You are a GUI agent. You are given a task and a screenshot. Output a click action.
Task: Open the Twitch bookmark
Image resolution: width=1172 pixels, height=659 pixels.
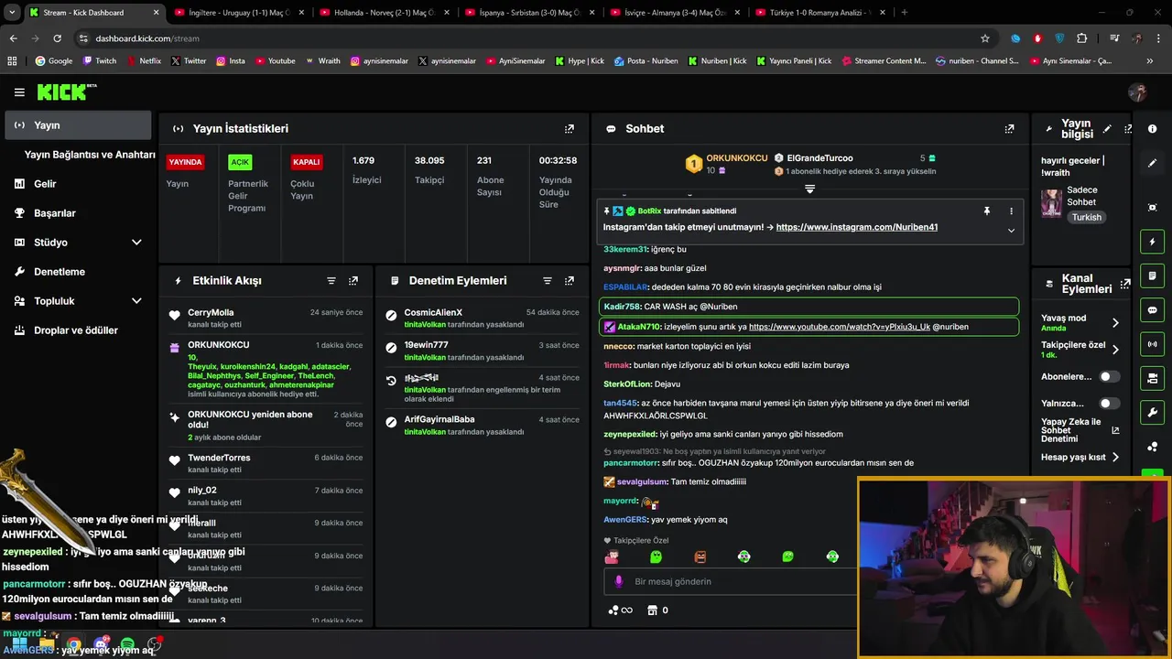(x=99, y=61)
